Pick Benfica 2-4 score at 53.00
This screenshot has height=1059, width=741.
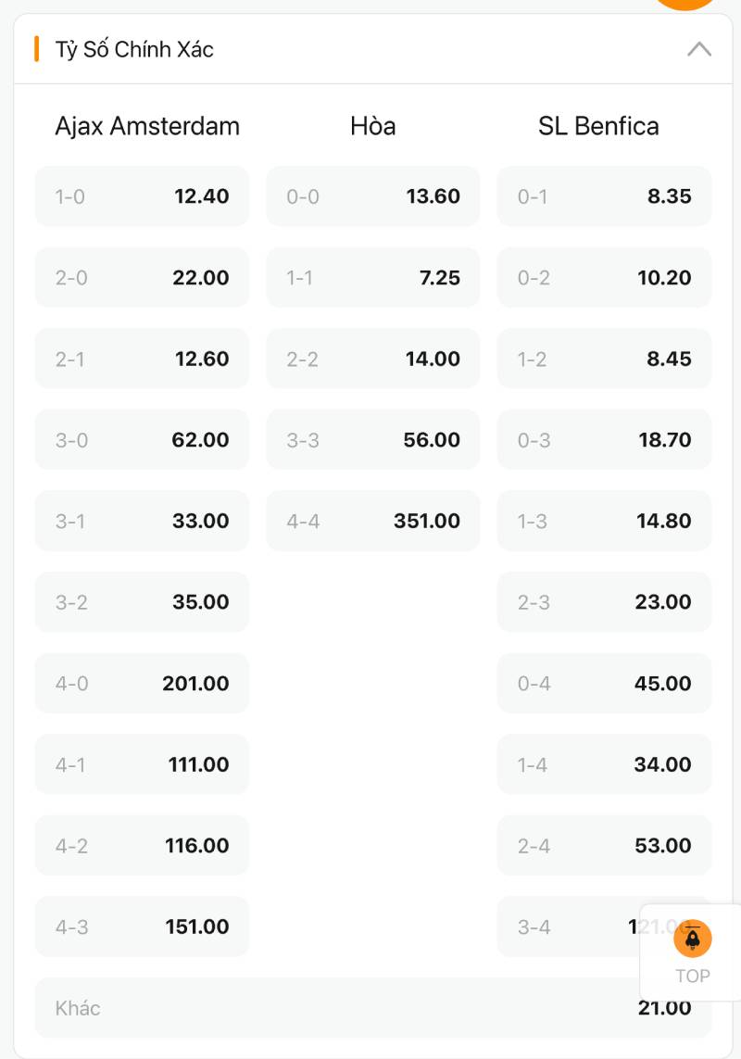pos(604,846)
